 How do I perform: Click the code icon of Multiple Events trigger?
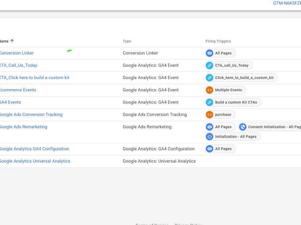(x=209, y=90)
